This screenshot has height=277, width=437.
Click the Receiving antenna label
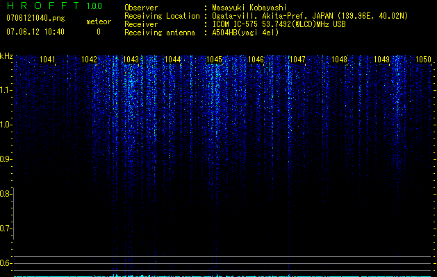click(160, 33)
